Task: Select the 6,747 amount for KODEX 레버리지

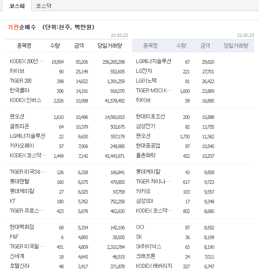Action: [209, 266]
